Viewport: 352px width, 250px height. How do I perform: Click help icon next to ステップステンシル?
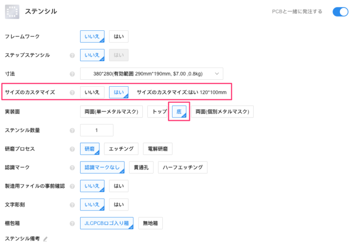point(72,55)
